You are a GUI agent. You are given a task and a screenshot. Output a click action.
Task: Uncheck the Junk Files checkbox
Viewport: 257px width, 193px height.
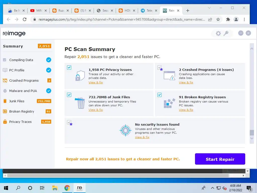point(69,95)
